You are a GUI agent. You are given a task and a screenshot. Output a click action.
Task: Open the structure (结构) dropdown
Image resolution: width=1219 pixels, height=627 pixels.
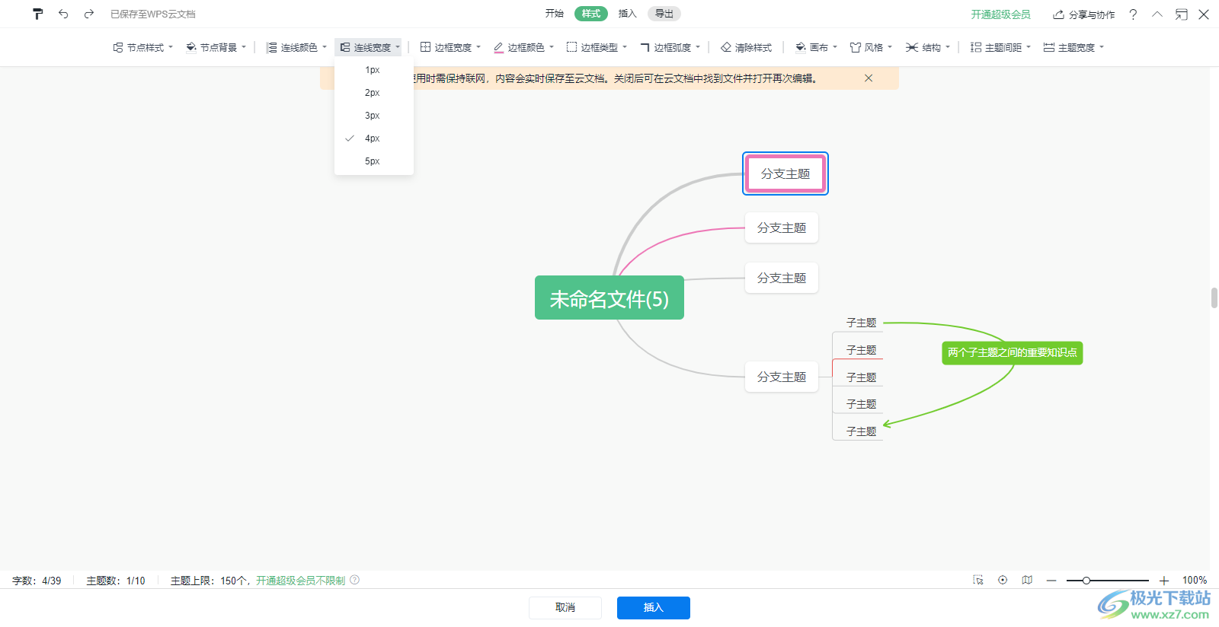(x=928, y=47)
